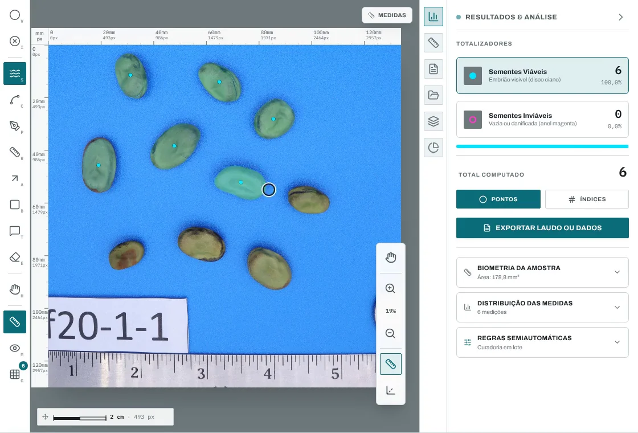Select the circled X tool
638x433 pixels.
pyautogui.click(x=15, y=41)
